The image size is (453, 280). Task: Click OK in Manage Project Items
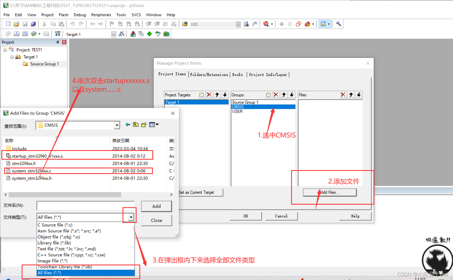(x=246, y=216)
